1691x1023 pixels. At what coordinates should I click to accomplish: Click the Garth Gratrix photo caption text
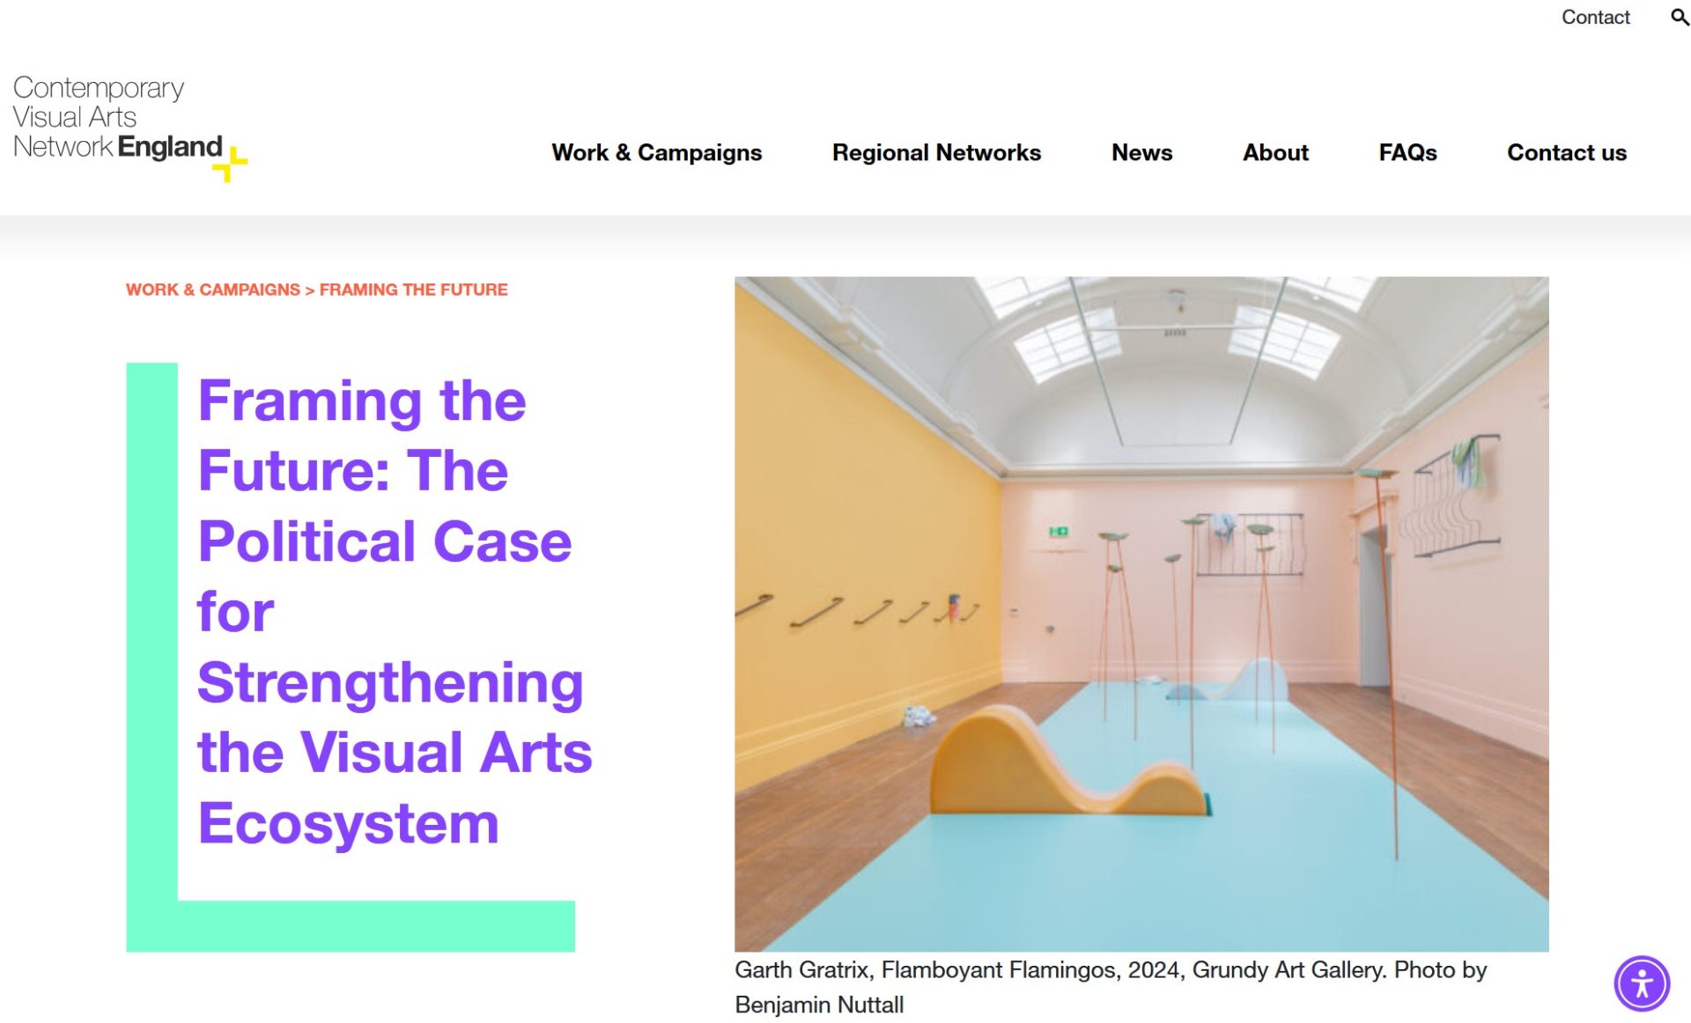(1110, 970)
